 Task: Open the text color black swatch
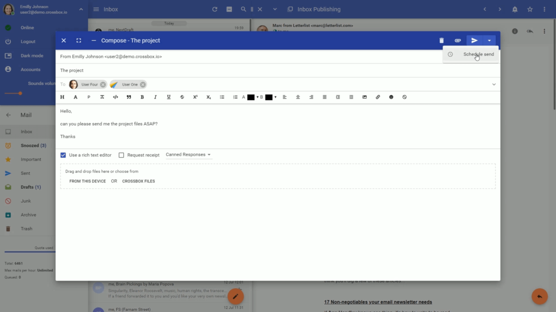click(x=250, y=97)
